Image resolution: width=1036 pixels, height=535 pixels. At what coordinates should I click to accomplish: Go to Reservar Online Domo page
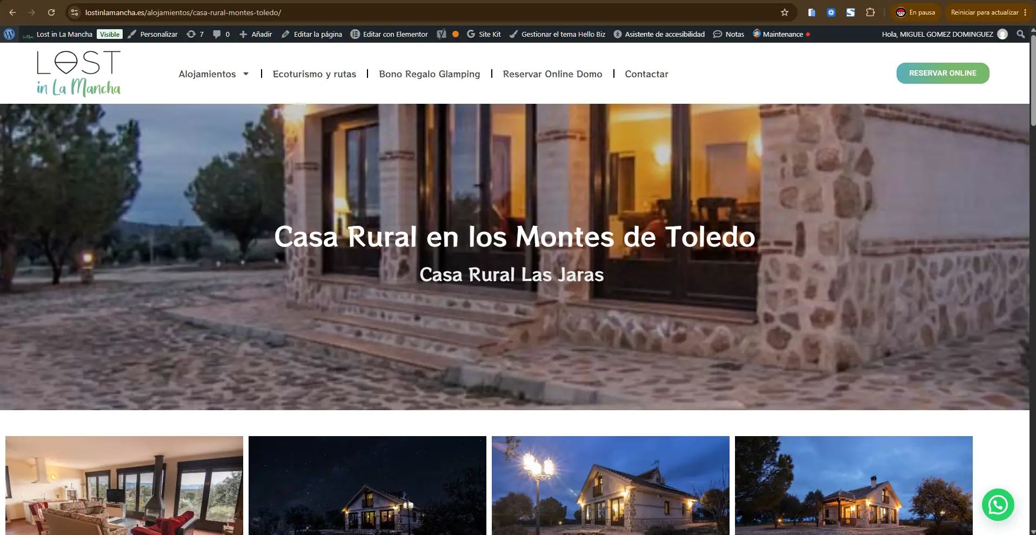552,74
